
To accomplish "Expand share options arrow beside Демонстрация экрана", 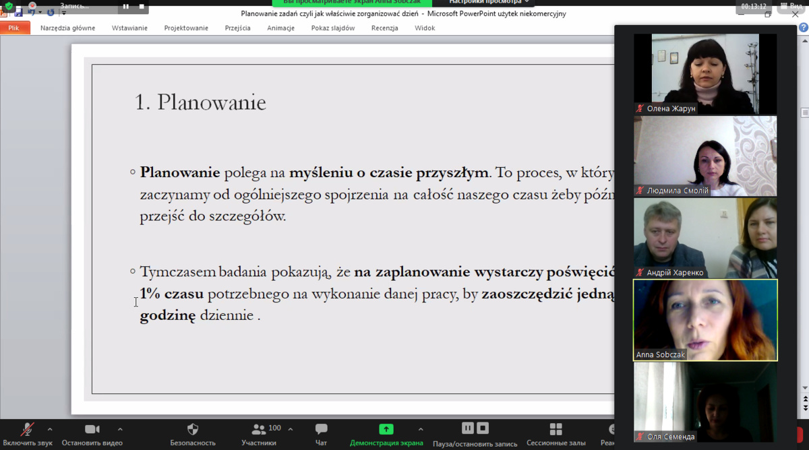I will [x=421, y=429].
